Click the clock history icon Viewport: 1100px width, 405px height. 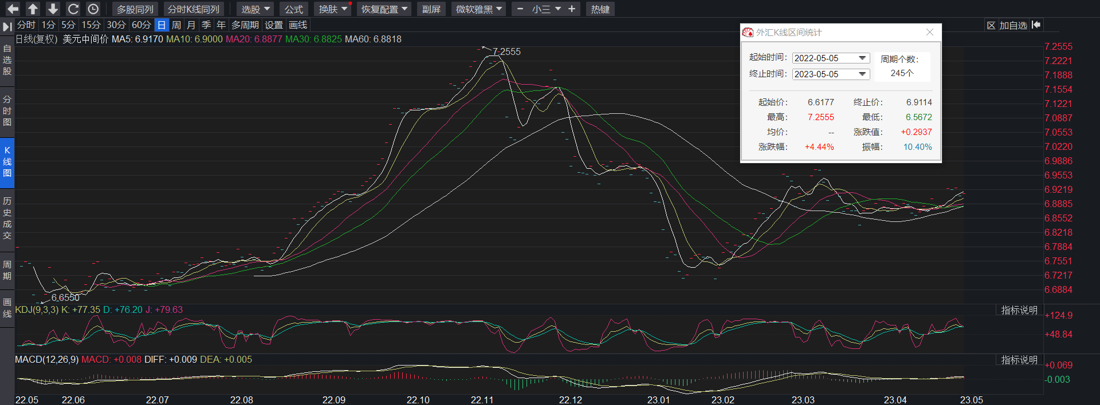[93, 9]
